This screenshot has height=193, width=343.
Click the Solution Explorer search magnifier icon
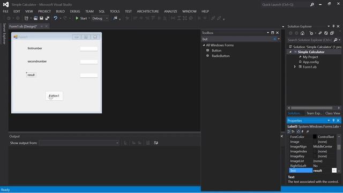click(335, 40)
